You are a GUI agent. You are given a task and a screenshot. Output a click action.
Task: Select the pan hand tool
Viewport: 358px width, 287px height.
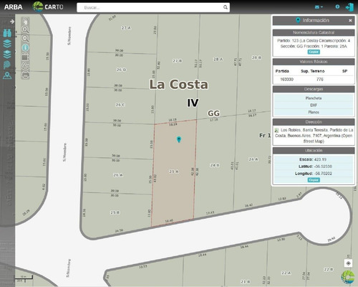click(x=25, y=21)
